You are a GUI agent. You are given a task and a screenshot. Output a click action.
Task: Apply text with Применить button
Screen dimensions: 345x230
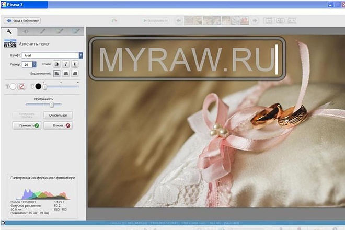point(27,125)
